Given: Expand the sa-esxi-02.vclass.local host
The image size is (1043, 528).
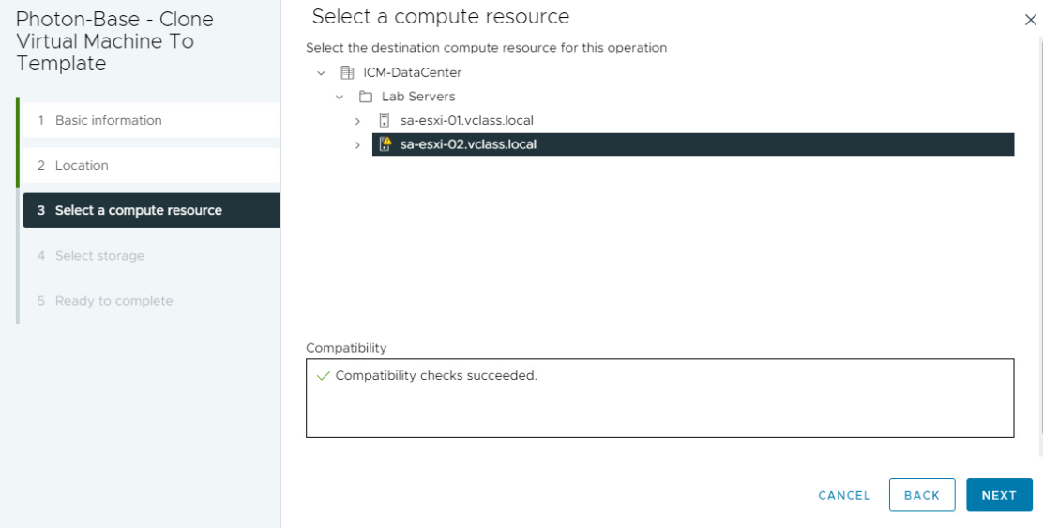Looking at the screenshot, I should pos(358,145).
